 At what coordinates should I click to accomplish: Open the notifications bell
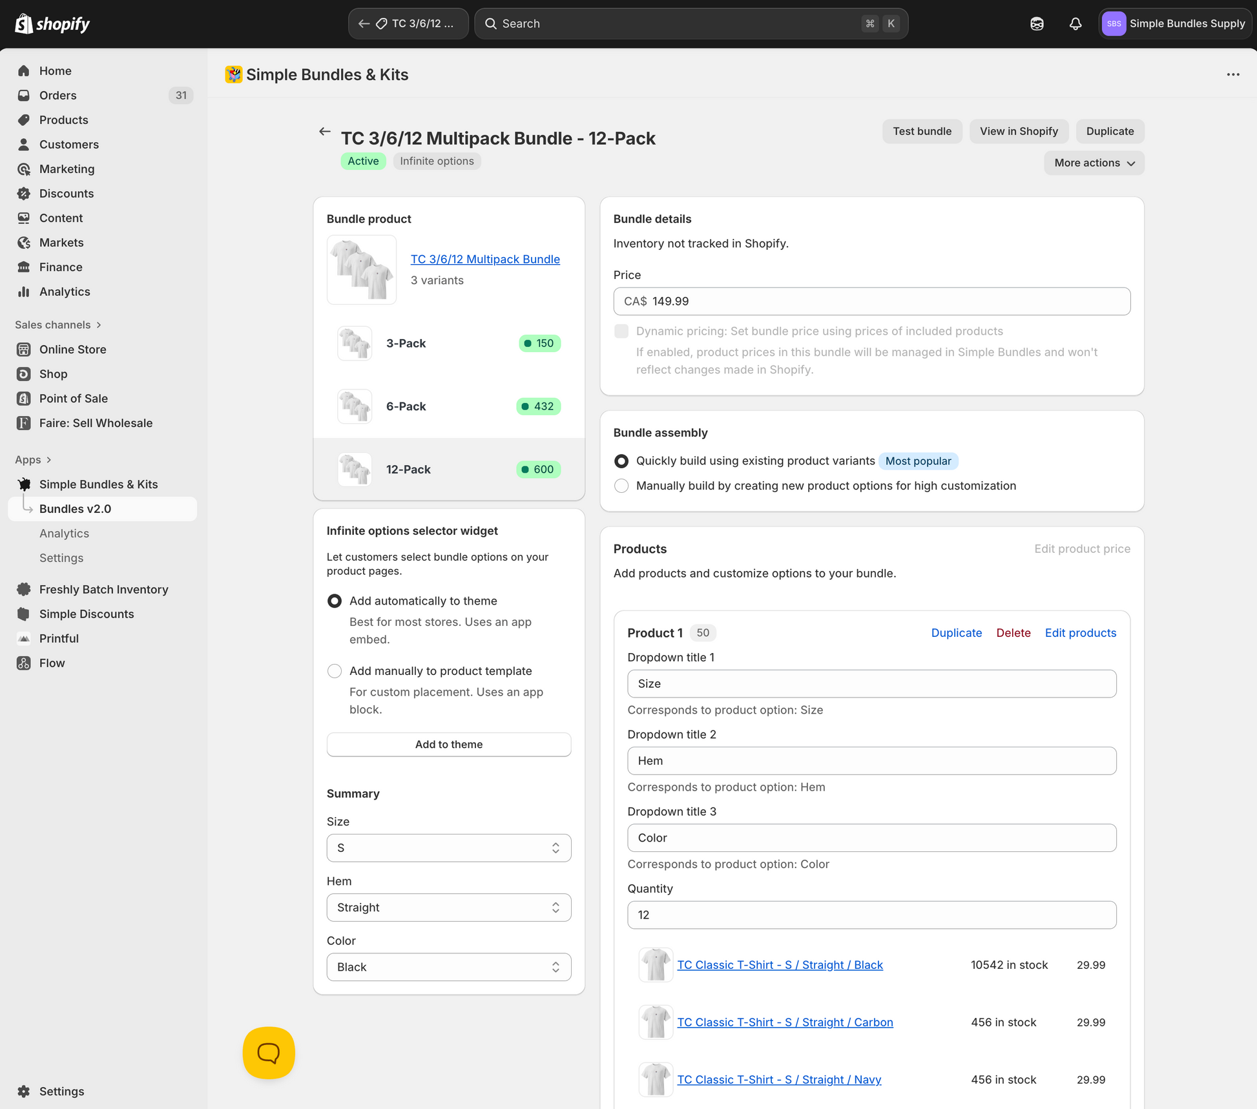1075,24
